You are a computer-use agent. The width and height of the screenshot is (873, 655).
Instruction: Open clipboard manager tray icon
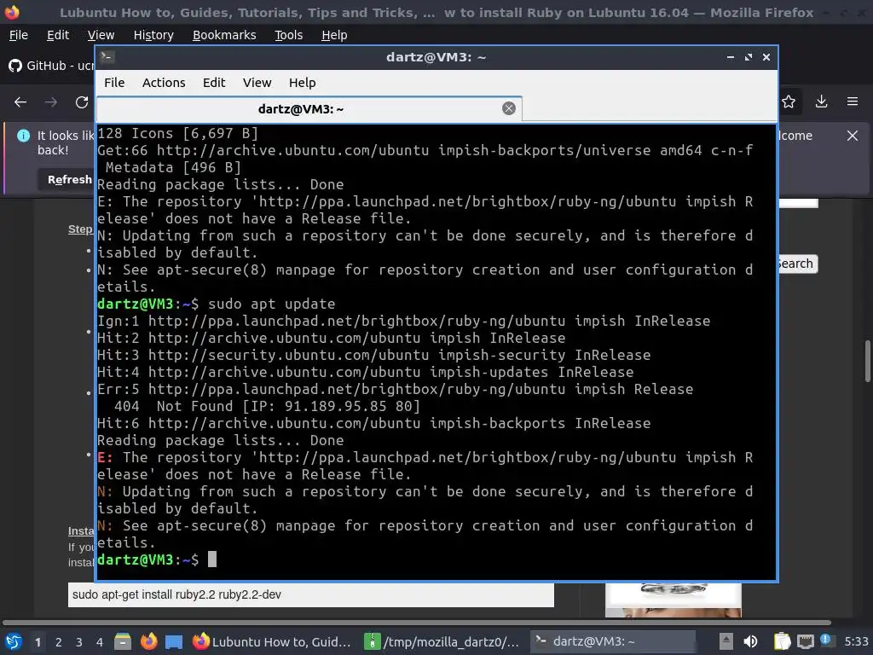[x=782, y=641]
